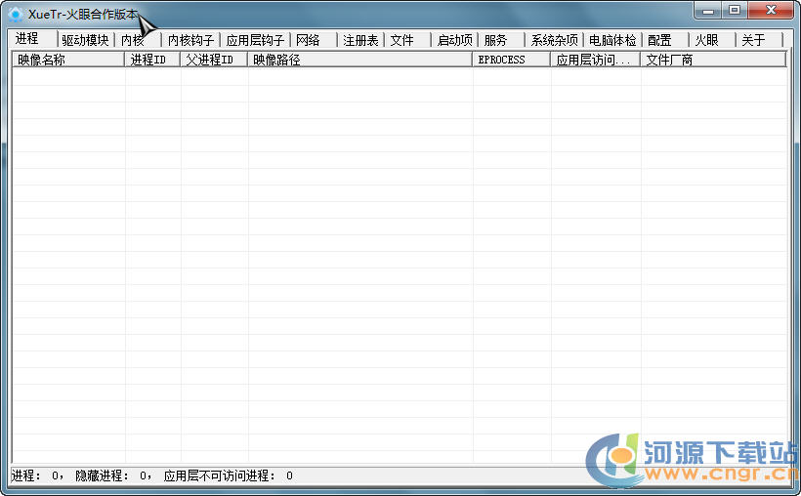Sort by 应用层访问 column header
Viewport: 801px width, 496px height.
(x=596, y=60)
